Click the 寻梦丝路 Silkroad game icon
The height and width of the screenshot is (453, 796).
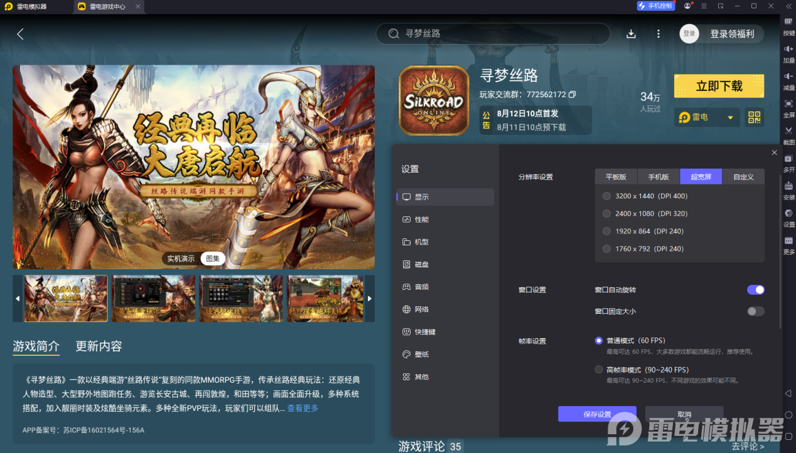click(434, 100)
